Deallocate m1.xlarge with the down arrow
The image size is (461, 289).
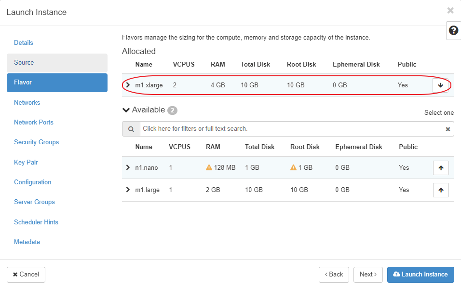coord(440,85)
